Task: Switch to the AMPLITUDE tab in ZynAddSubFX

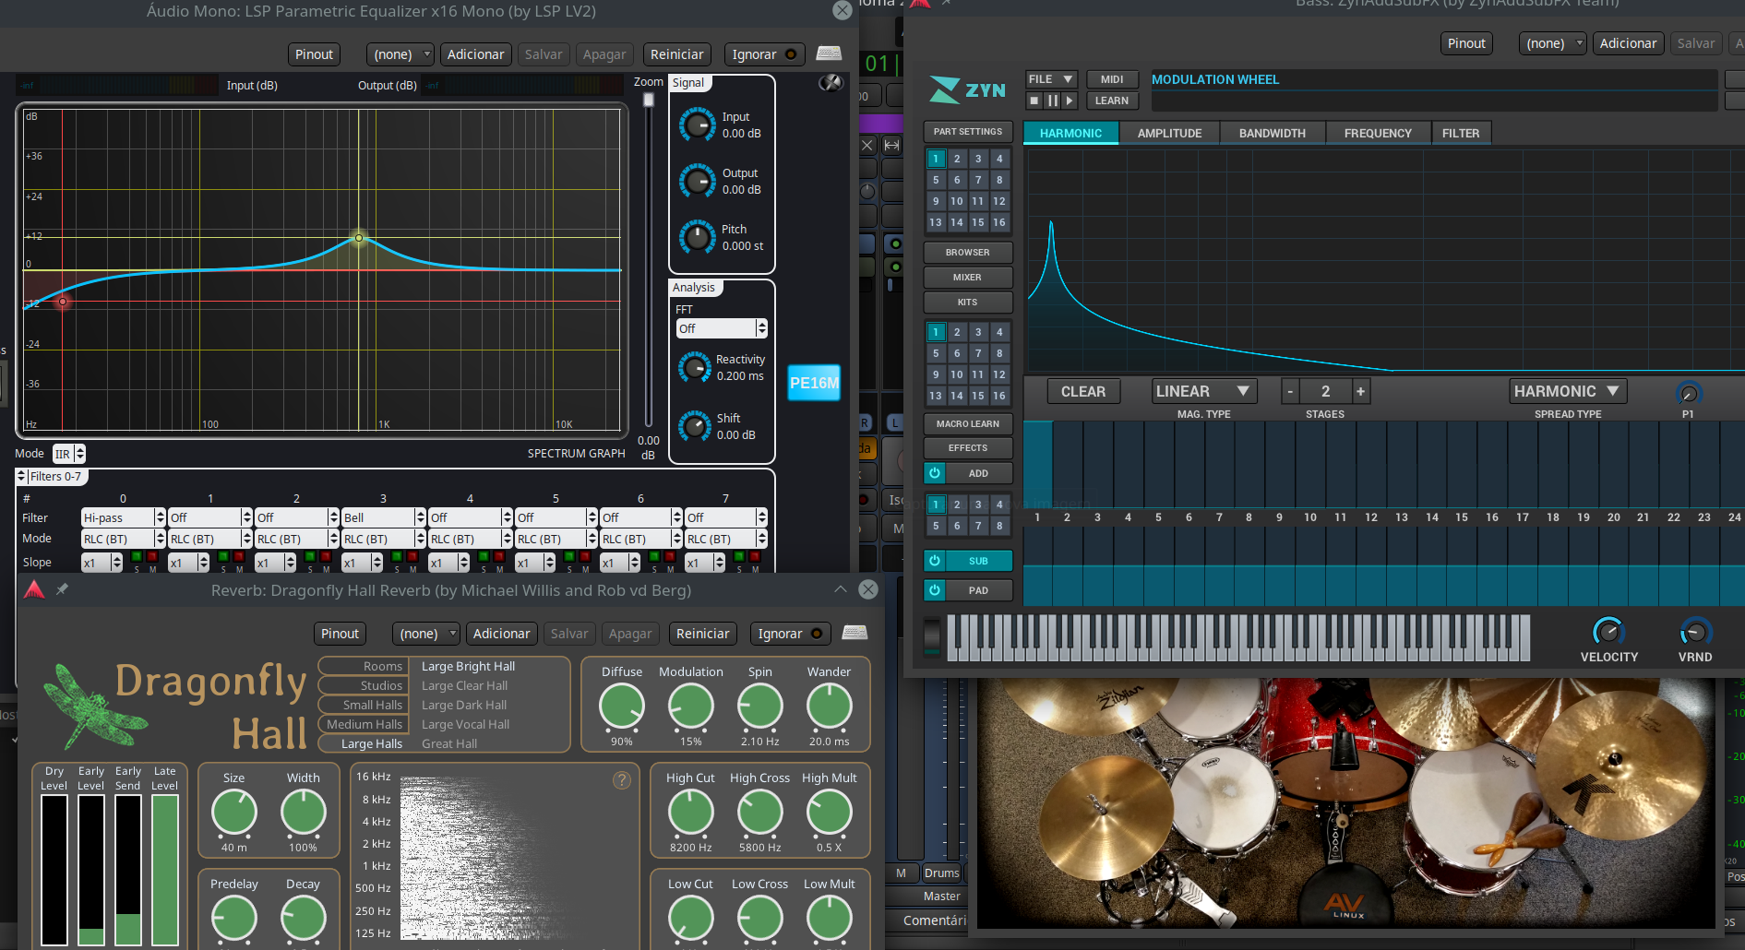Action: coord(1169,133)
